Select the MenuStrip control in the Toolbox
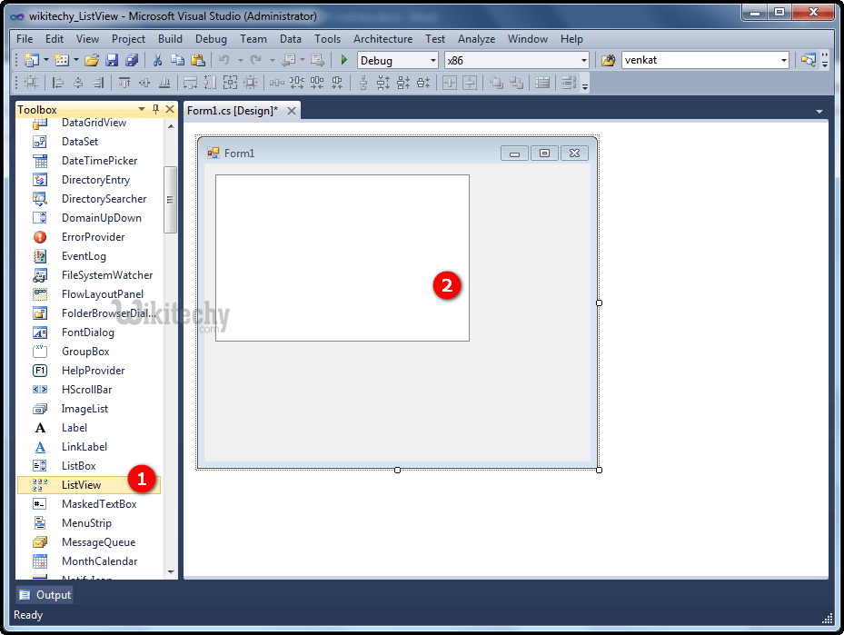Viewport: 844px width, 635px height. pos(83,522)
